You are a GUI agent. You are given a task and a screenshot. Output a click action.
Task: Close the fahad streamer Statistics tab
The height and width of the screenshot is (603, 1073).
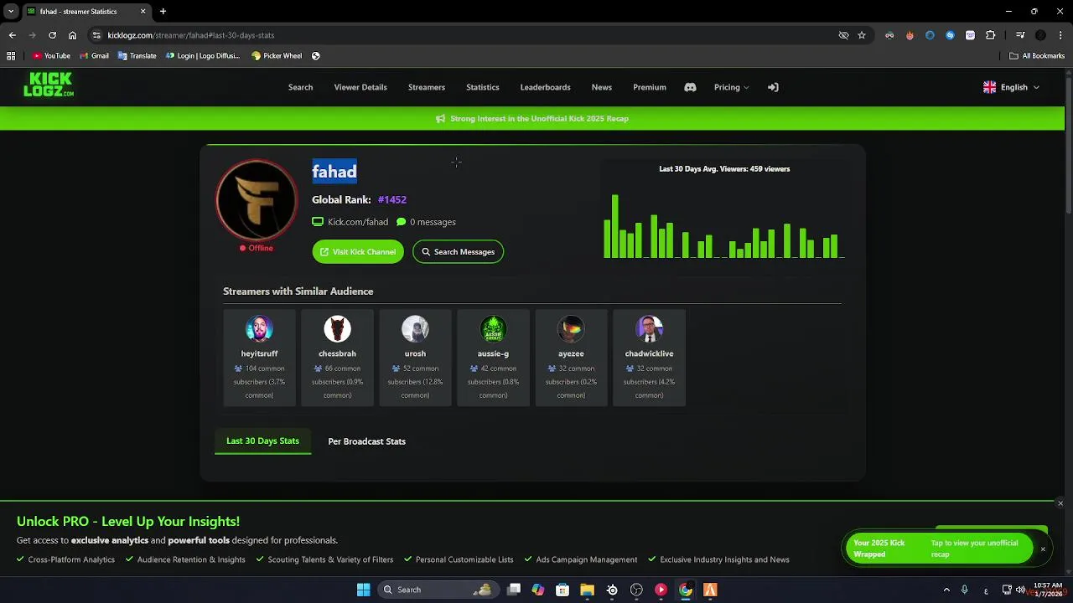pos(143,12)
